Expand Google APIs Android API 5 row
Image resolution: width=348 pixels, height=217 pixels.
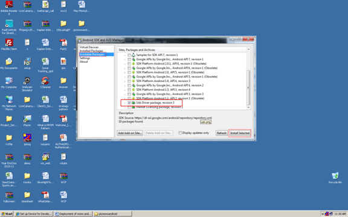pyautogui.click(x=124, y=77)
